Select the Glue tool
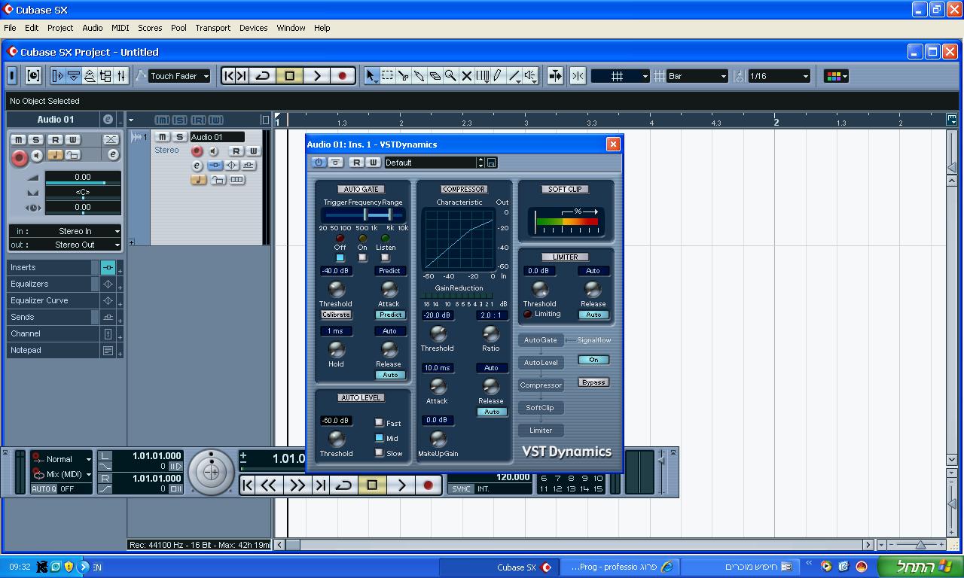The image size is (964, 578). pos(419,76)
